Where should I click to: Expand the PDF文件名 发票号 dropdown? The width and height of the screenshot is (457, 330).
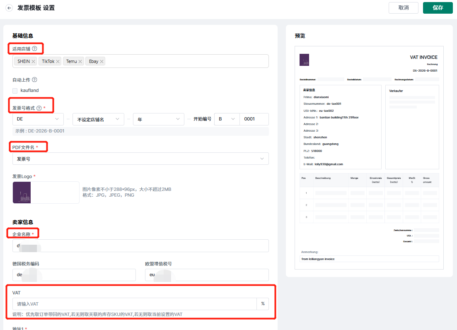coord(140,159)
